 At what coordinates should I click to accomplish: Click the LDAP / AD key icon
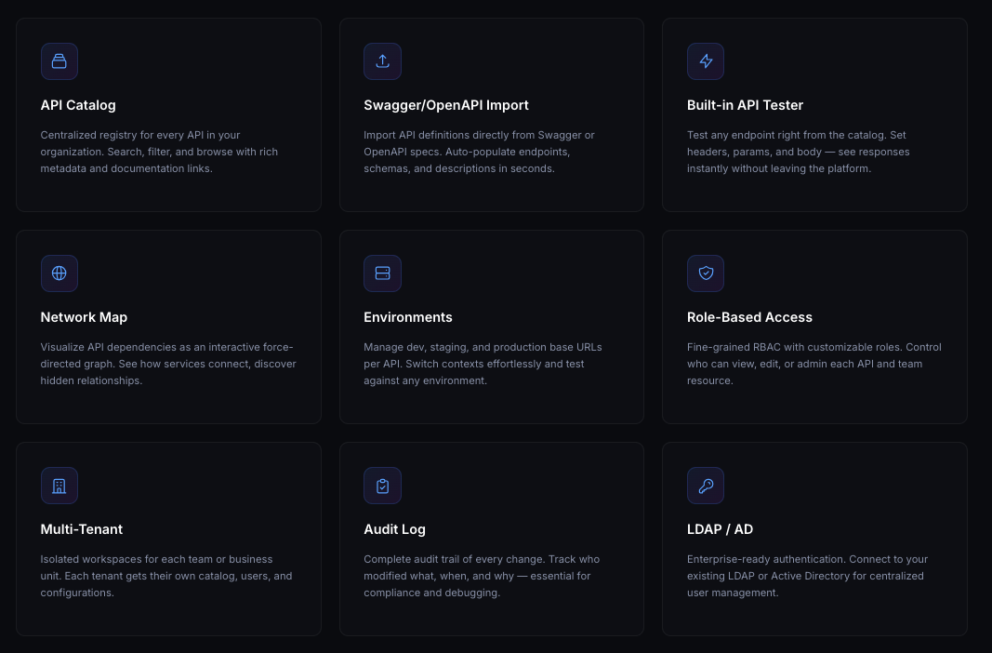(x=706, y=486)
